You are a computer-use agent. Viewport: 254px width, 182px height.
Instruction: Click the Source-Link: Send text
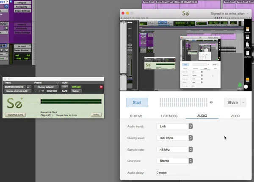(49, 112)
